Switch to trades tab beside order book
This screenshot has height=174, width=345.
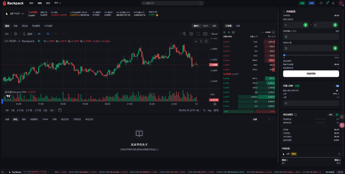point(238,26)
